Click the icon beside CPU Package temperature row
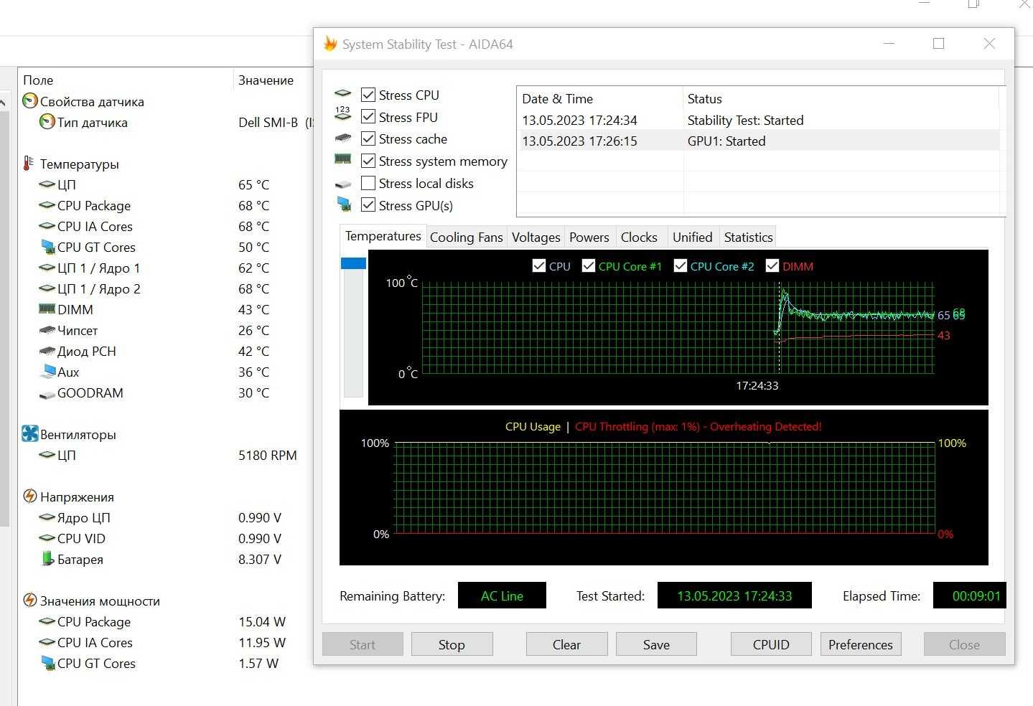The height and width of the screenshot is (706, 1033). tap(47, 205)
